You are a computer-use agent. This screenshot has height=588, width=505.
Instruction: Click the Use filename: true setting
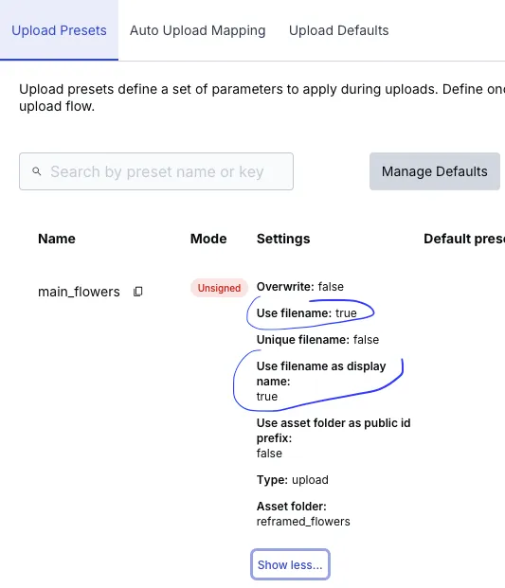307,313
